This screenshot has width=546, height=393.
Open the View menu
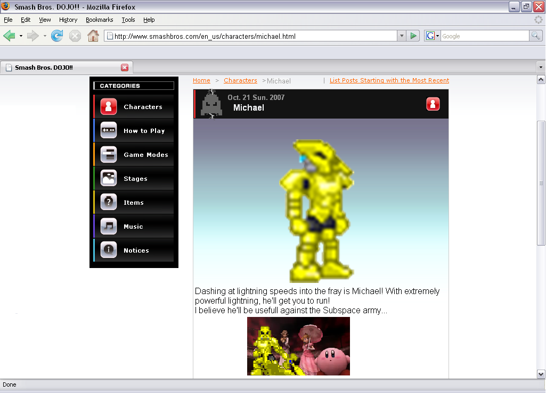click(45, 20)
